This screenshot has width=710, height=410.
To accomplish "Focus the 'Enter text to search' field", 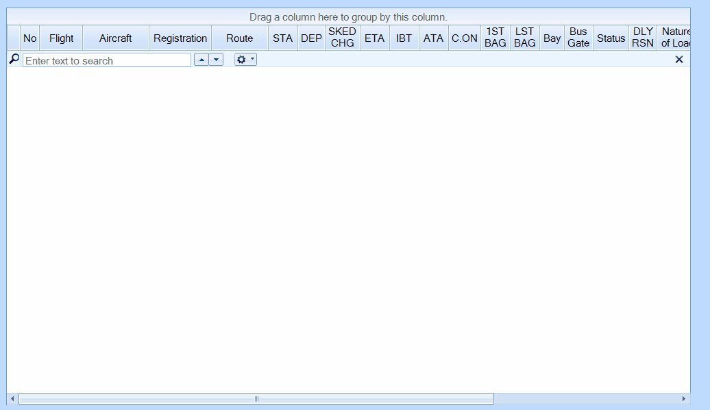I will [x=107, y=60].
